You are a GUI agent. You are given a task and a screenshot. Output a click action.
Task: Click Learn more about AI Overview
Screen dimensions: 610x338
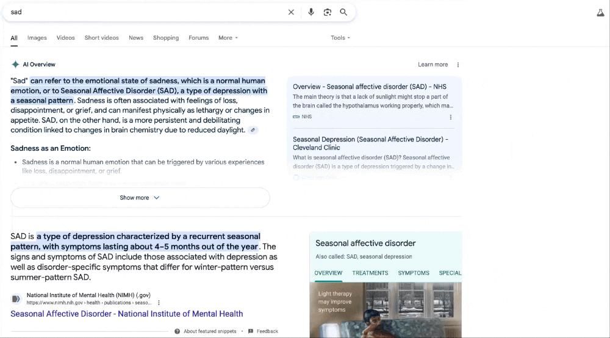432,65
